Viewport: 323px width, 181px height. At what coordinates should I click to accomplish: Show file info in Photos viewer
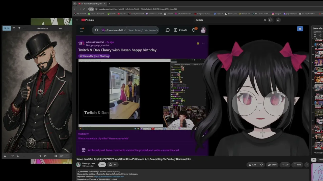click(x=18, y=156)
